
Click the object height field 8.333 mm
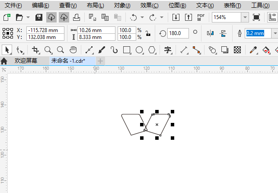96,37
